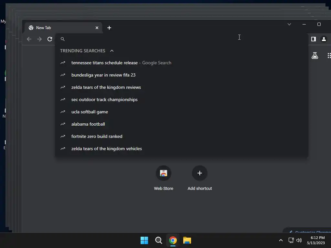The height and width of the screenshot is (248, 331).
Task: Open the tab search chevron
Action: 289,24
